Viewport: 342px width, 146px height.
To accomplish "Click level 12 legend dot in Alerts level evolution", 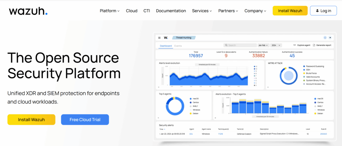I will coord(254,66).
